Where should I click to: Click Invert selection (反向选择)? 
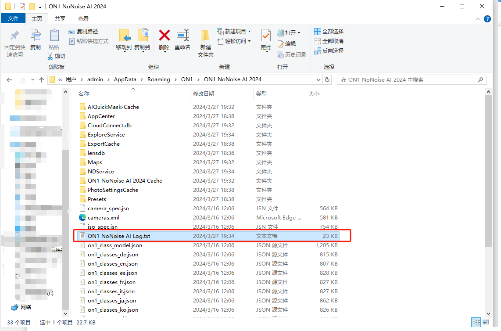pyautogui.click(x=329, y=50)
